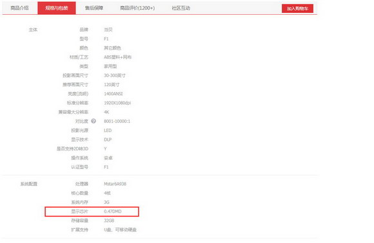This screenshot has width=374, height=243.
Task: Select the 1400ANSI brightness value
Action: 113,94
